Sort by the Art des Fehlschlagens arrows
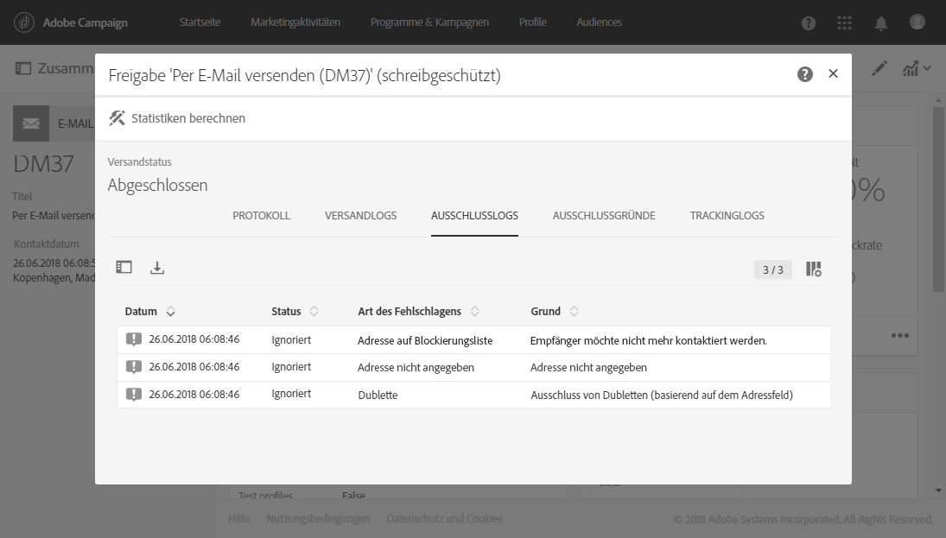This screenshot has width=946, height=538. (474, 312)
